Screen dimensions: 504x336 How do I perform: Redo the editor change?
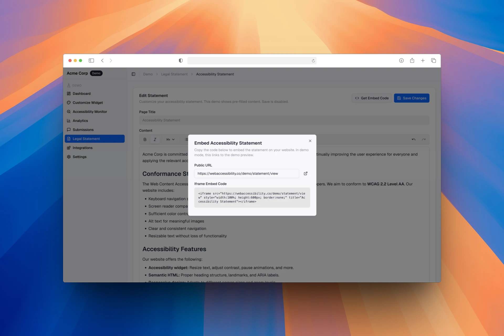pos(423,139)
